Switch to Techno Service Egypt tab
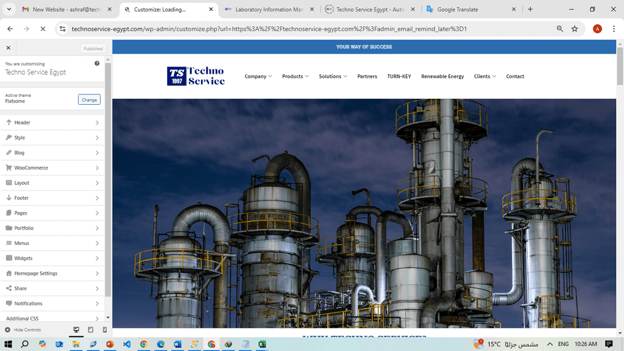 [x=370, y=9]
